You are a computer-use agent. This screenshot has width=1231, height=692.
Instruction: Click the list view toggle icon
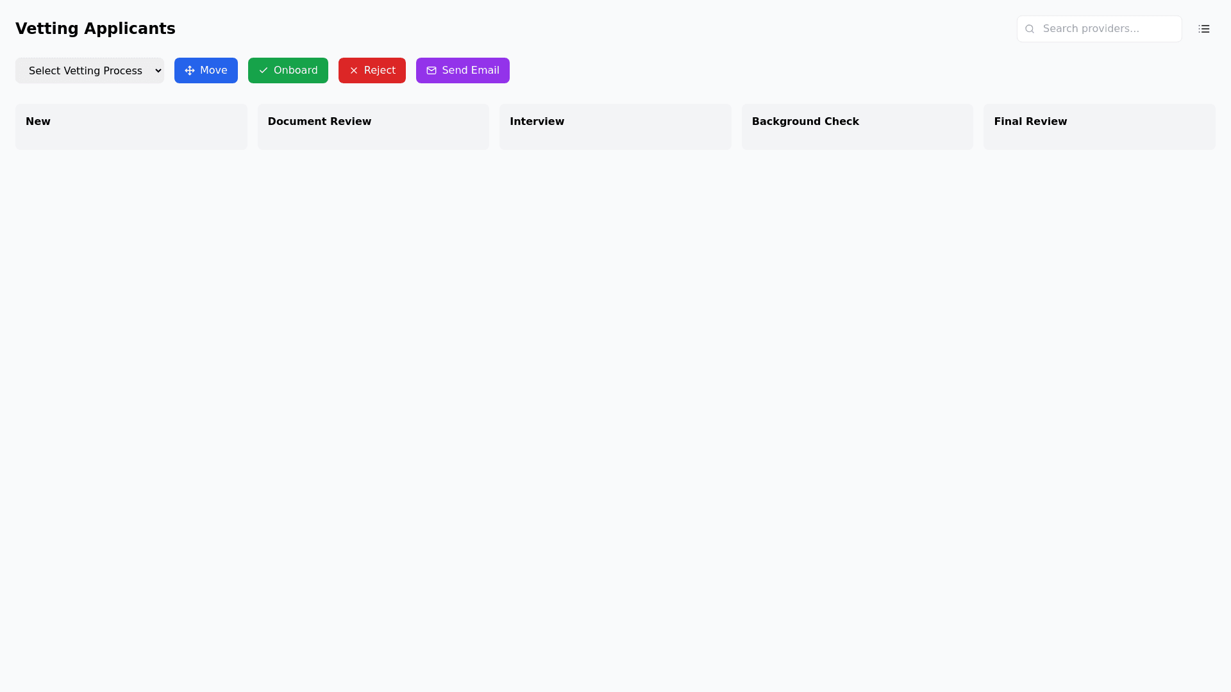(x=1203, y=29)
